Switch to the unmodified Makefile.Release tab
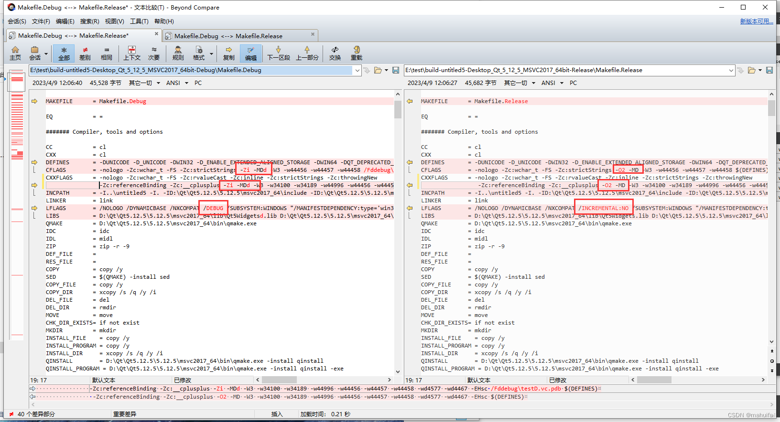 click(x=240, y=36)
